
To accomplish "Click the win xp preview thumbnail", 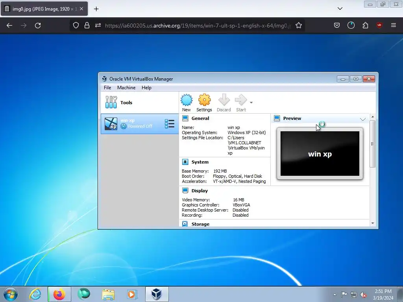I will point(320,154).
